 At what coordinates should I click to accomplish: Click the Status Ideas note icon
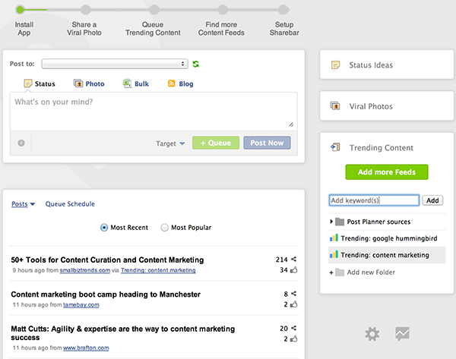336,65
